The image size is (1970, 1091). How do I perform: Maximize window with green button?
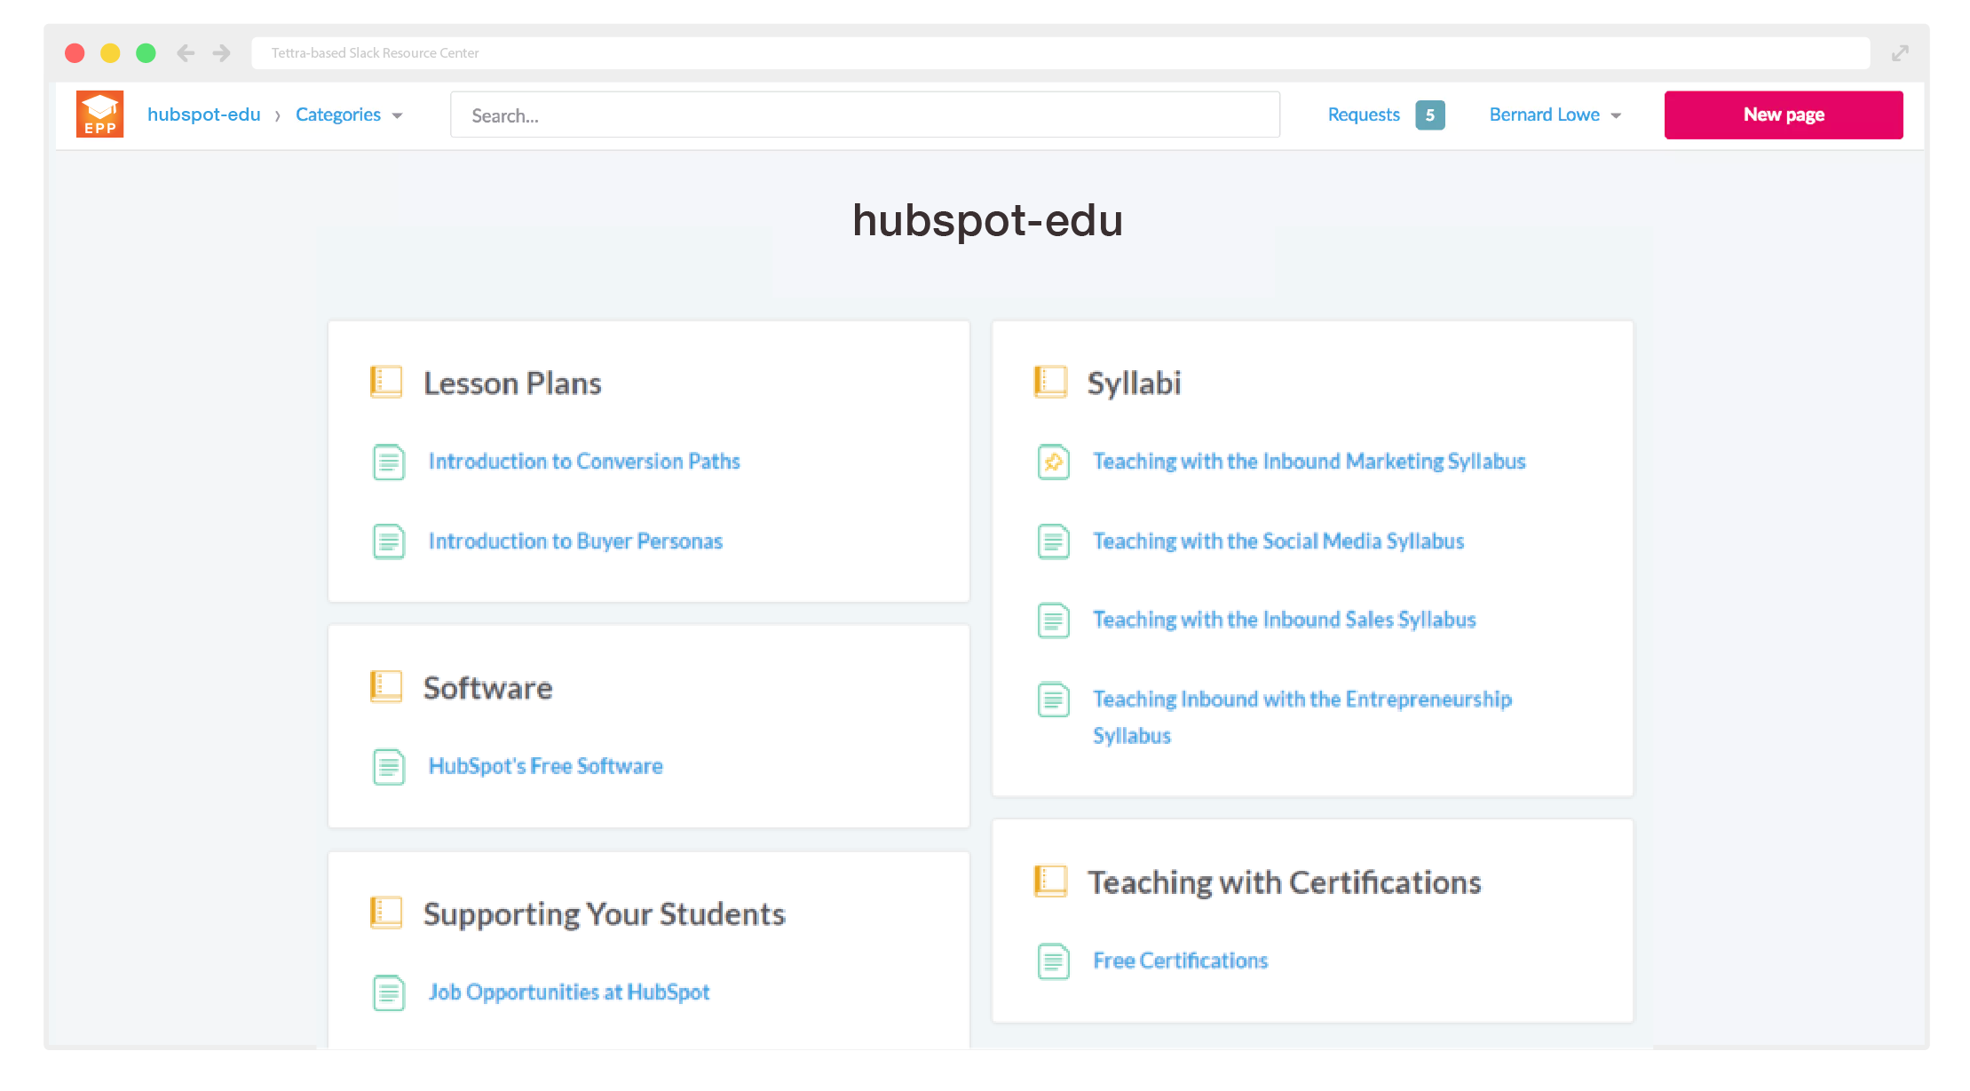[146, 53]
